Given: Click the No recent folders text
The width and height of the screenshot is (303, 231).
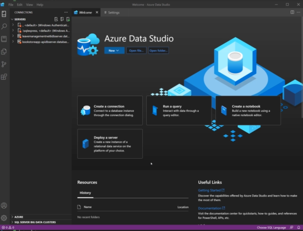Looking at the screenshot, I should tap(88, 217).
